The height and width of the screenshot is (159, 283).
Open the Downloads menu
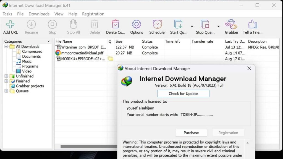pos(39,14)
